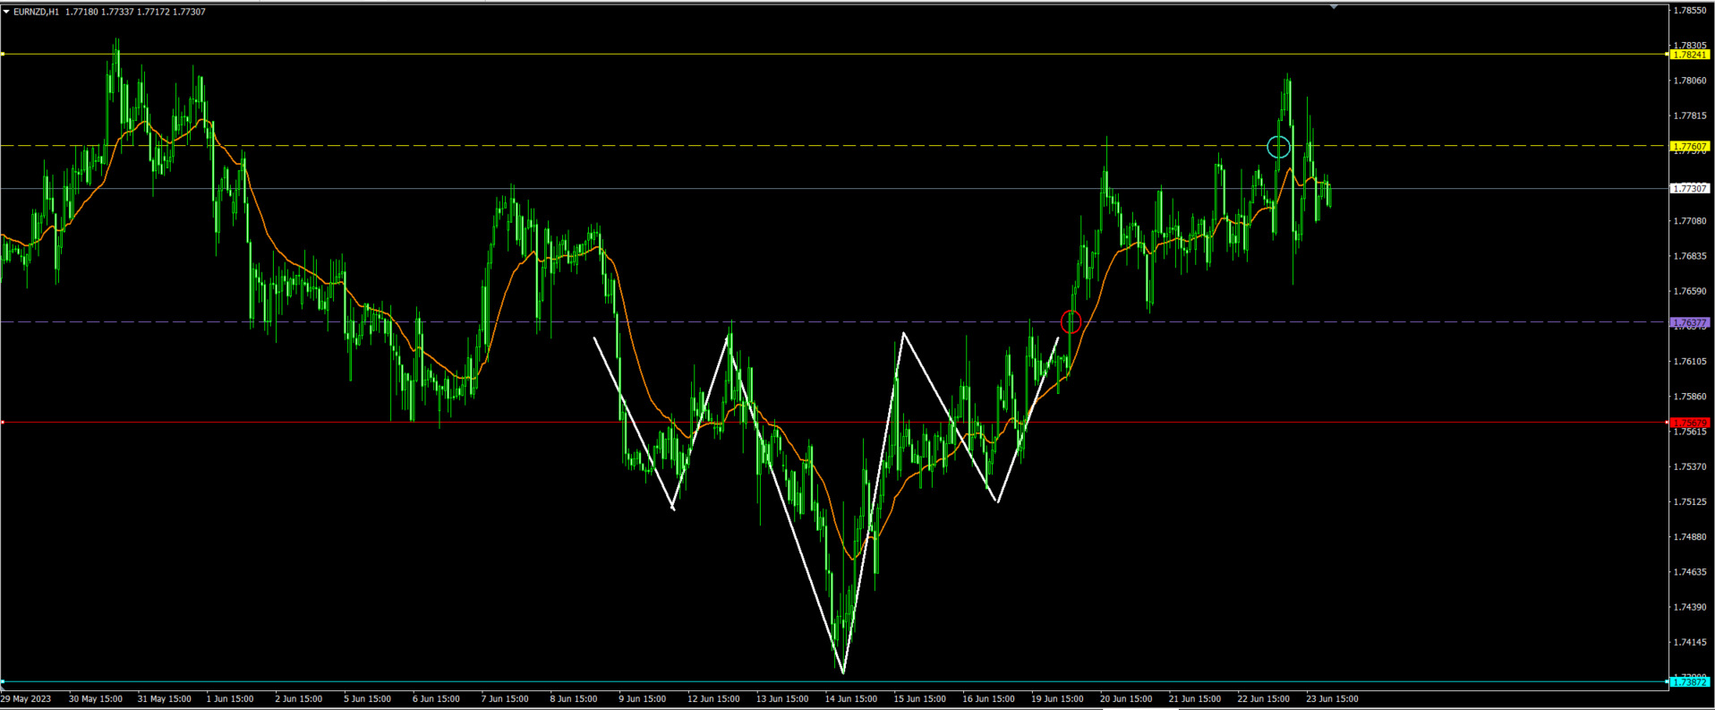Select the red 1.75676 price label
Image resolution: width=1715 pixels, height=710 pixels.
pos(1690,423)
